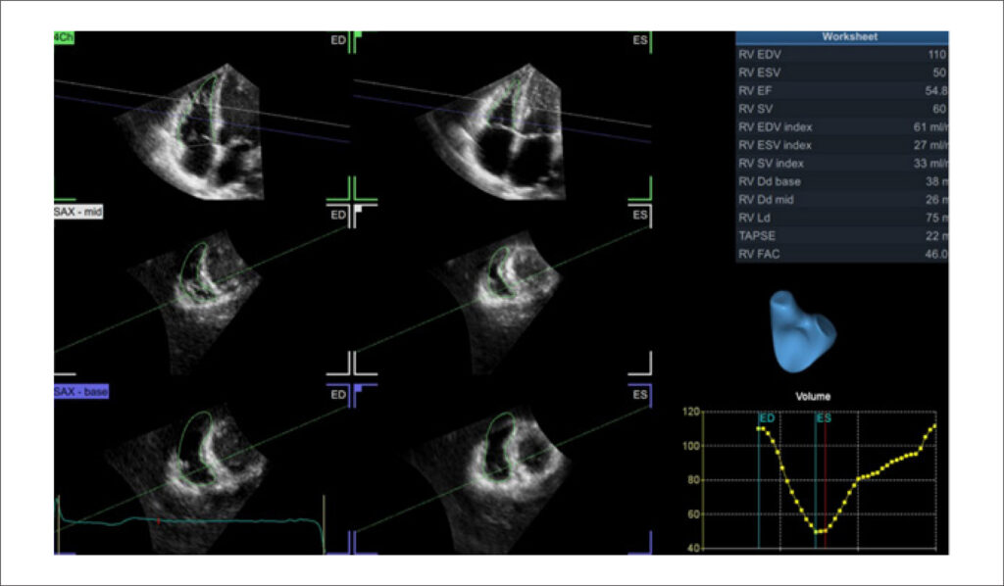Select the TAPSE worksheet row
Viewport: 1004px width, 586px height.
click(842, 236)
